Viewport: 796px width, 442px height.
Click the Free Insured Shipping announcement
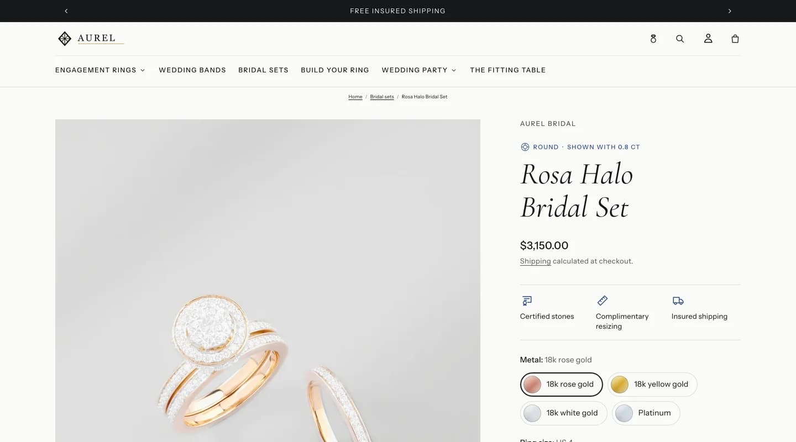coord(397,11)
